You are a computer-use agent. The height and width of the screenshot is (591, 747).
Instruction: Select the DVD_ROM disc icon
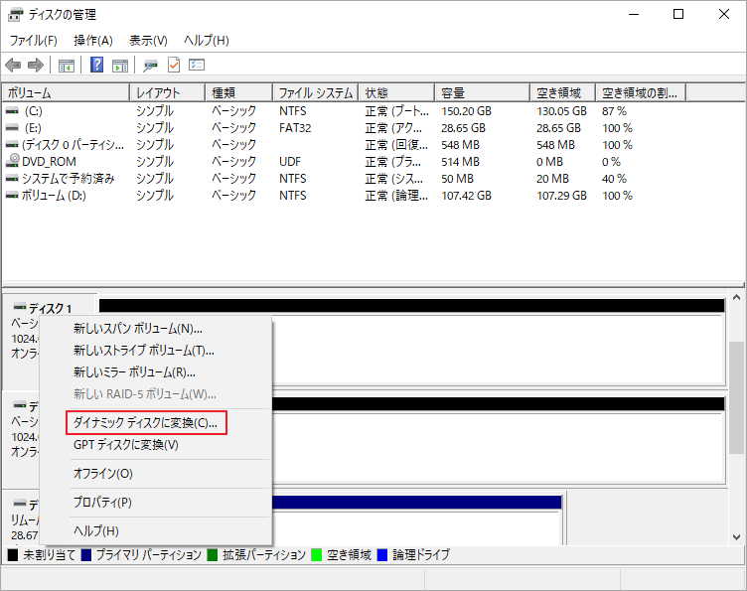point(12,161)
